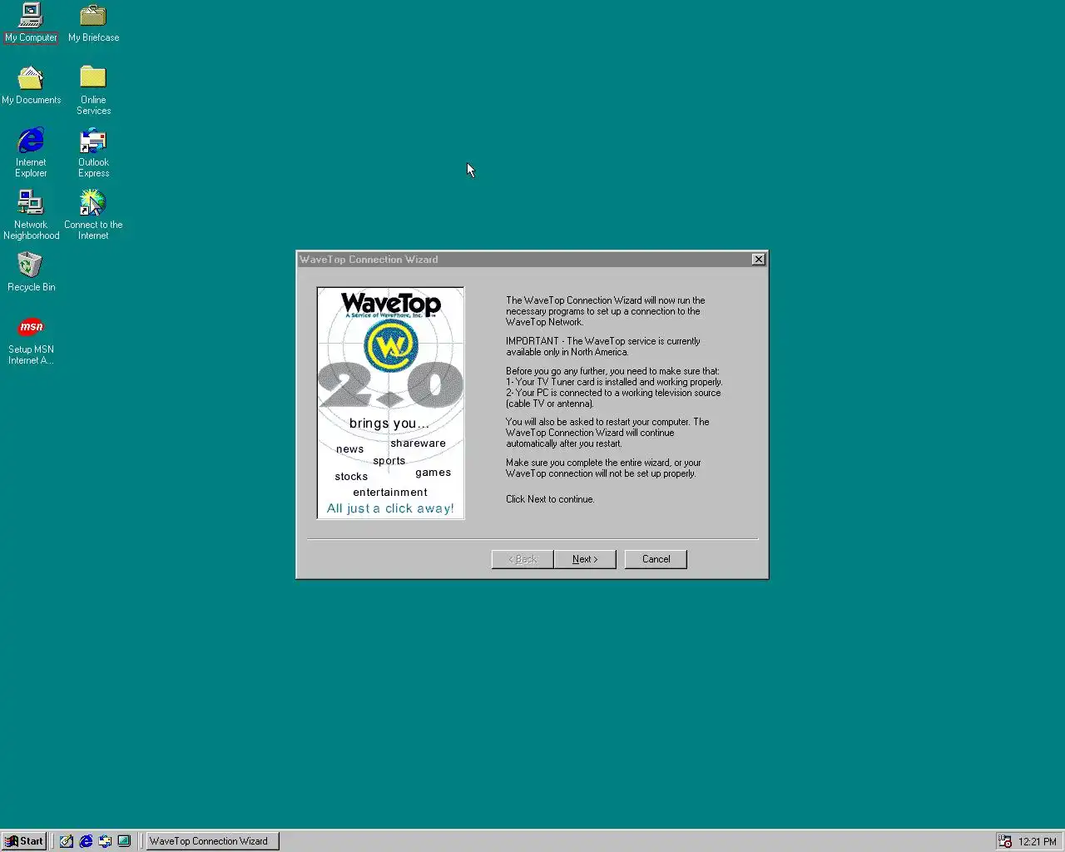Click the WaveTop Connection Wizard taskbar button
Image resolution: width=1065 pixels, height=852 pixels.
[x=211, y=841]
